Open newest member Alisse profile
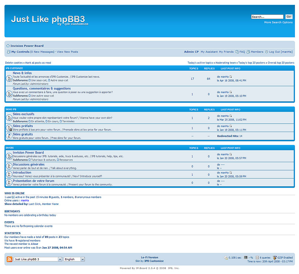Viewport: 299px width, 274px height. [34, 244]
